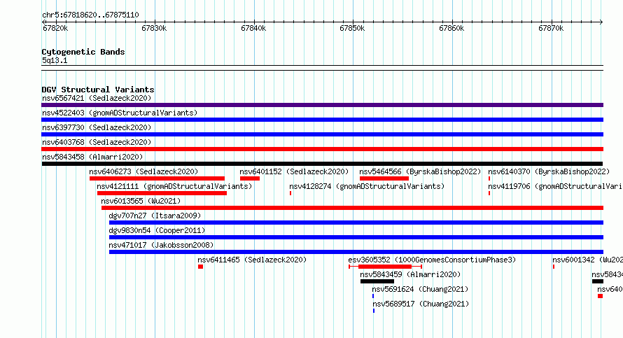The width and height of the screenshot is (623, 338).
Task: Select the nsv5464566 red variant bar
Action: point(384,178)
